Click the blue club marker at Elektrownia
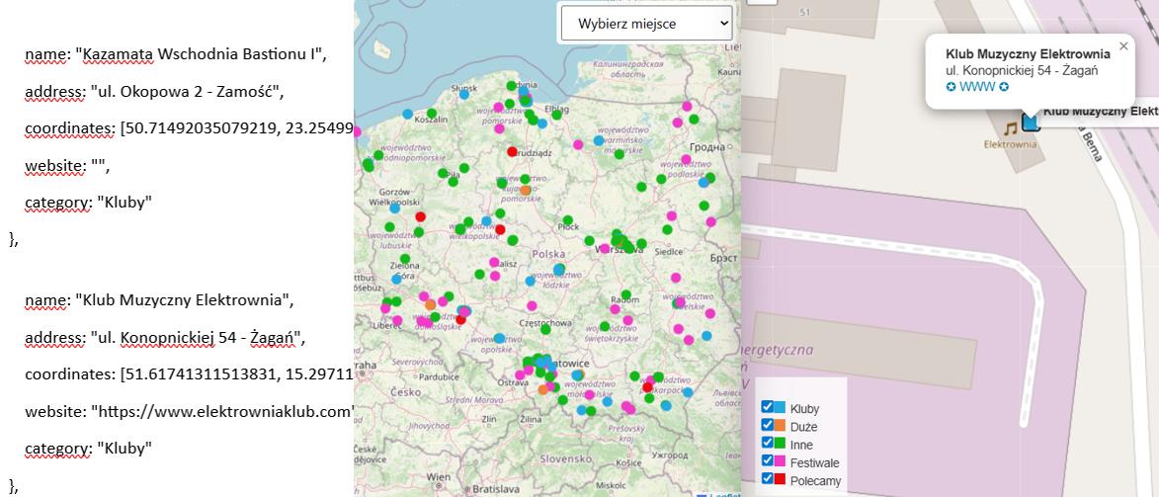The height and width of the screenshot is (497, 1159). 1032,122
